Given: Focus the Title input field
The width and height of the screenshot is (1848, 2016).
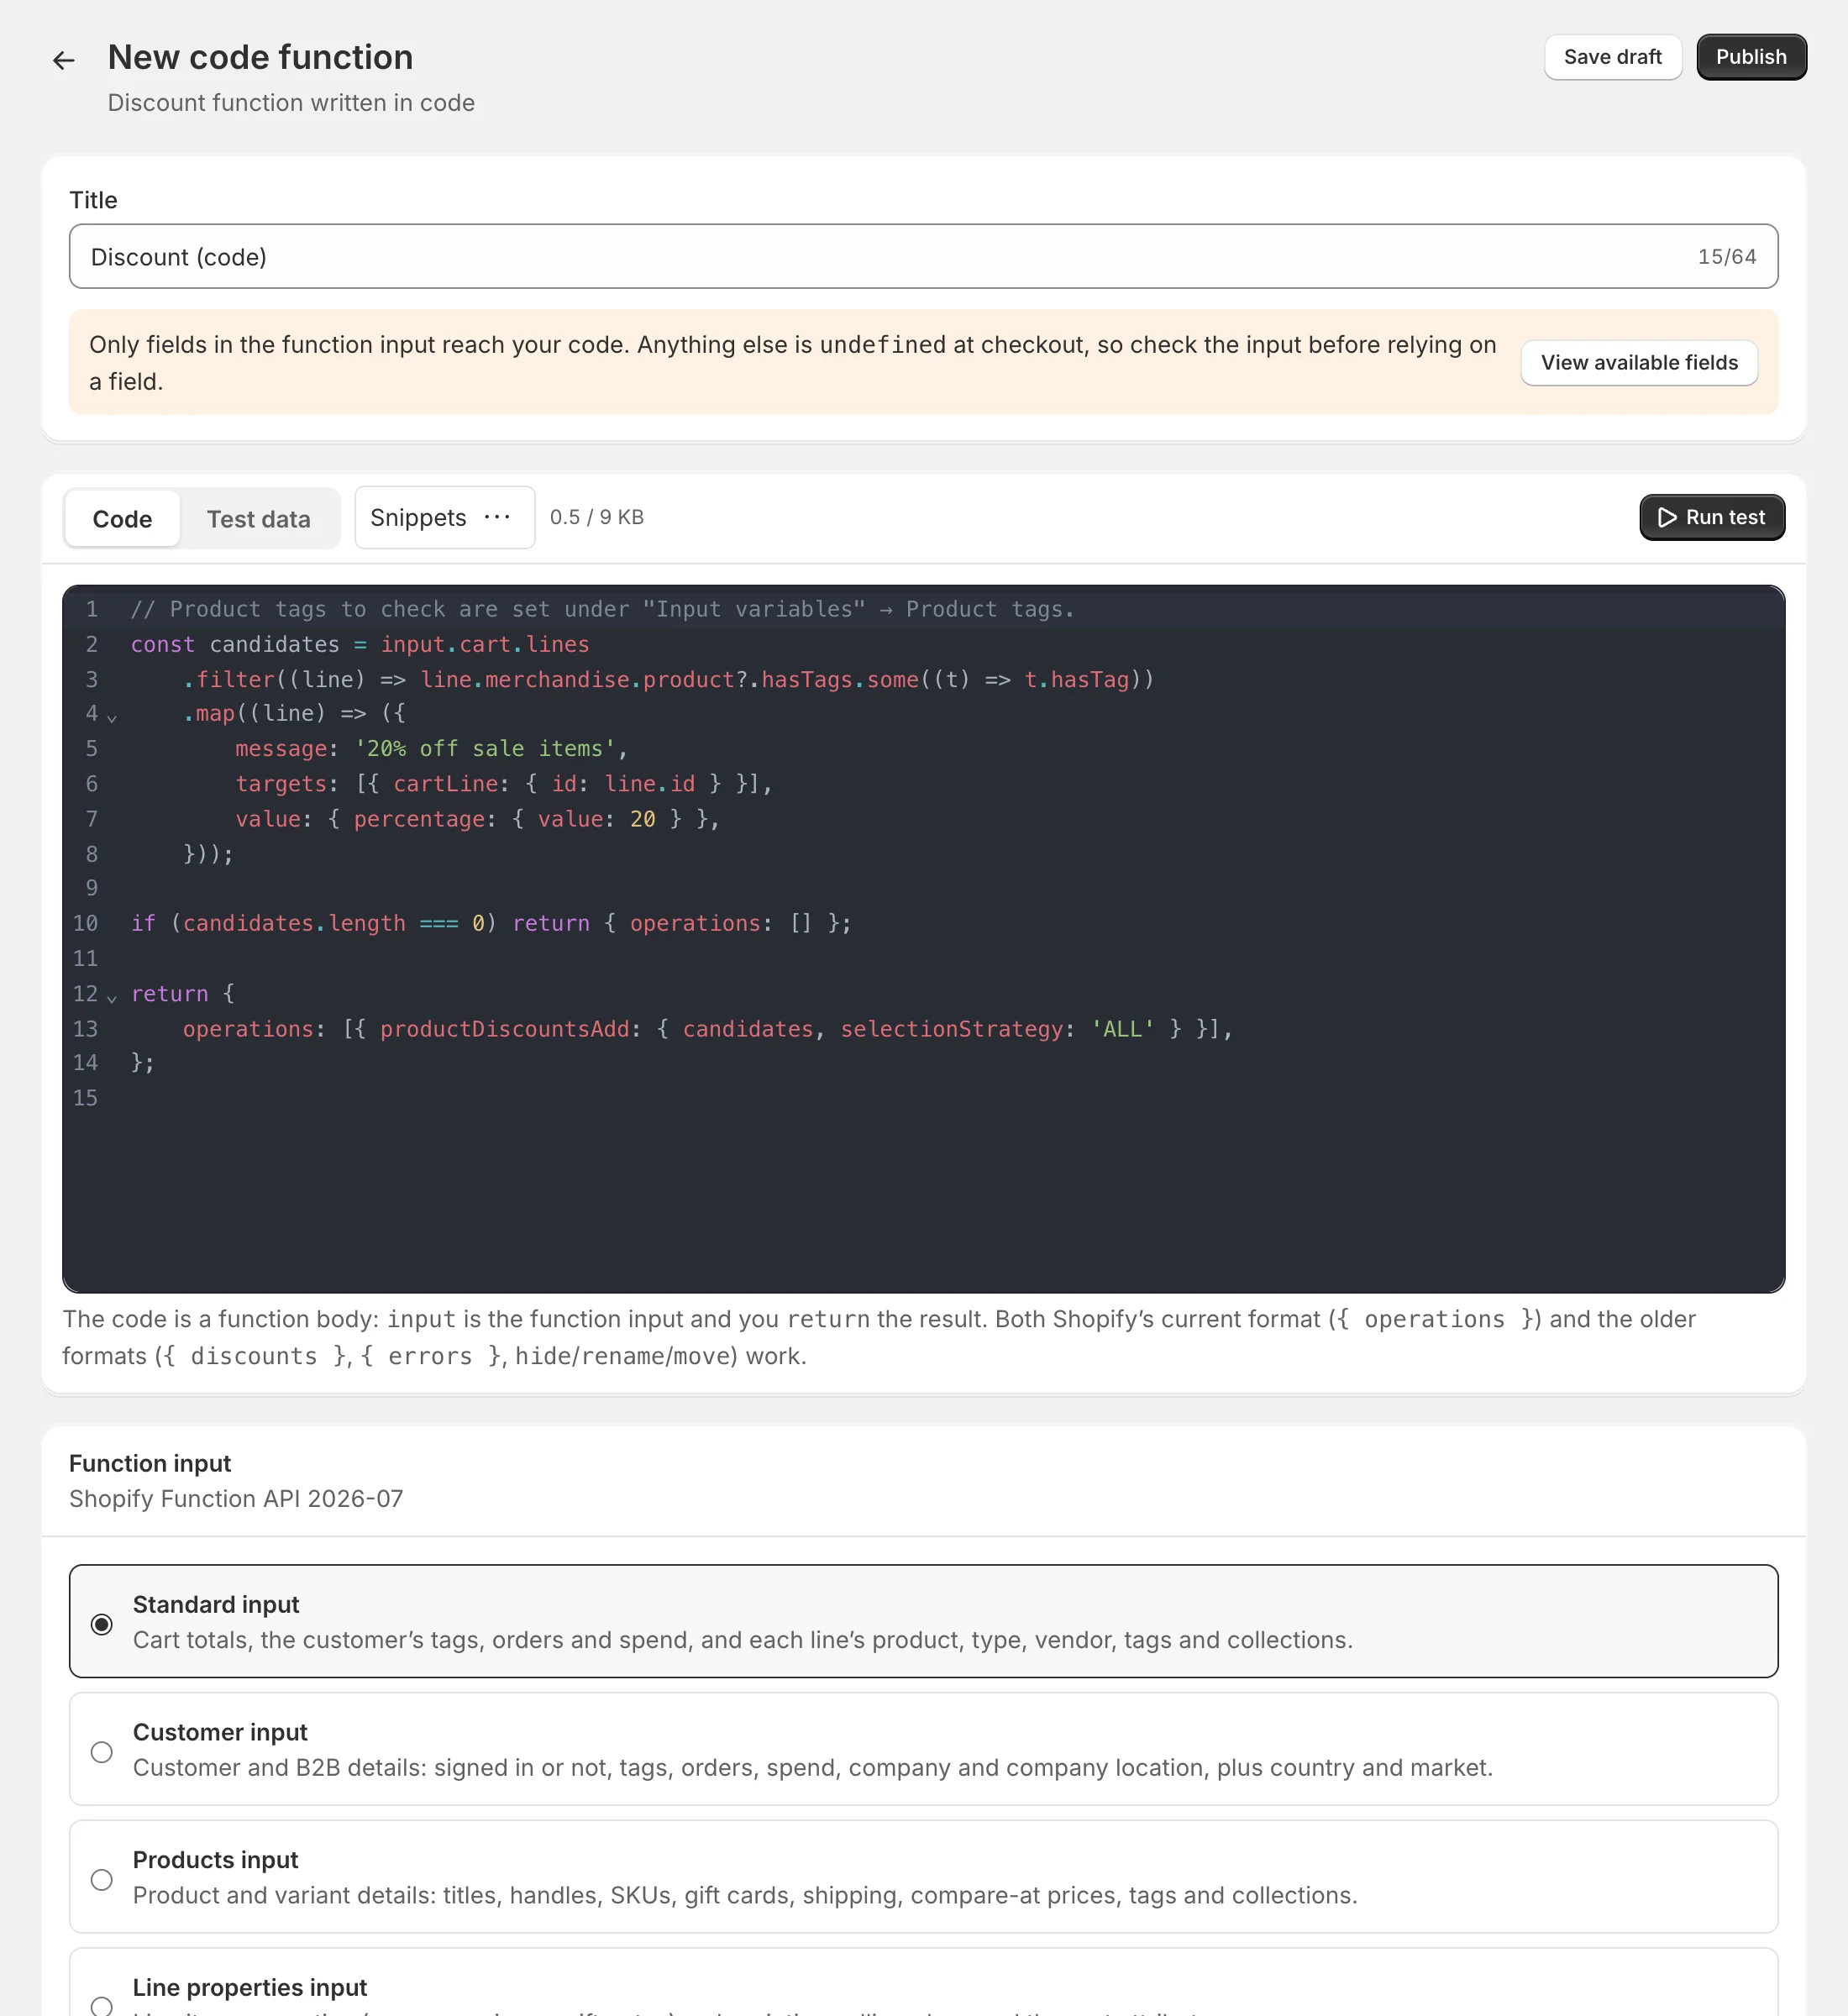Looking at the screenshot, I should click(923, 256).
